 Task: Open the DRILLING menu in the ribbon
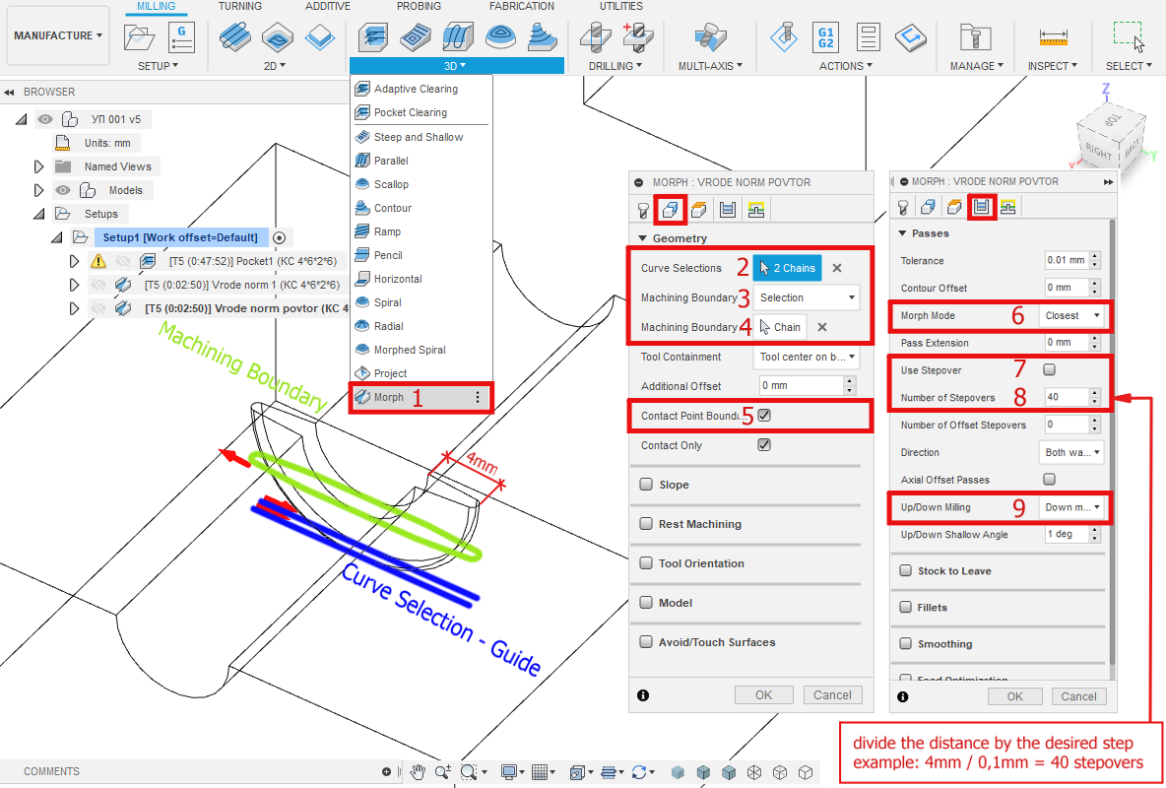coord(615,66)
